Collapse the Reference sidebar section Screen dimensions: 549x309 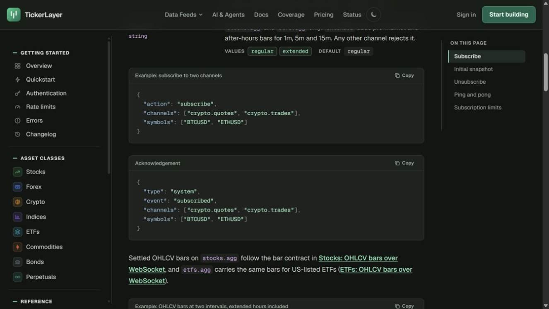[x=32, y=302]
